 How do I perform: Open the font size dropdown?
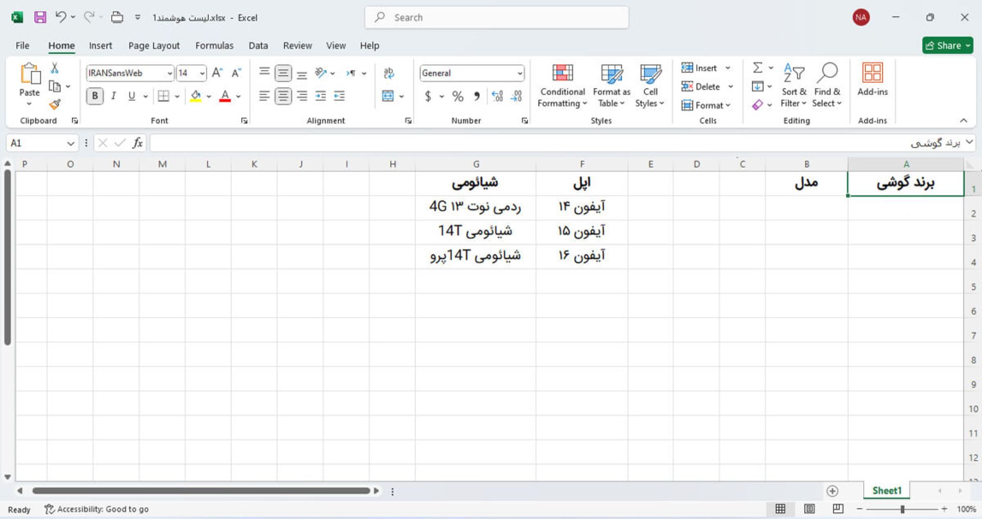pyautogui.click(x=200, y=73)
